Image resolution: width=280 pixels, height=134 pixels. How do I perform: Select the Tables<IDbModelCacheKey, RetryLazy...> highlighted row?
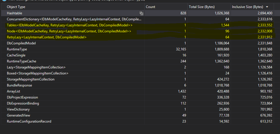click(x=138, y=25)
